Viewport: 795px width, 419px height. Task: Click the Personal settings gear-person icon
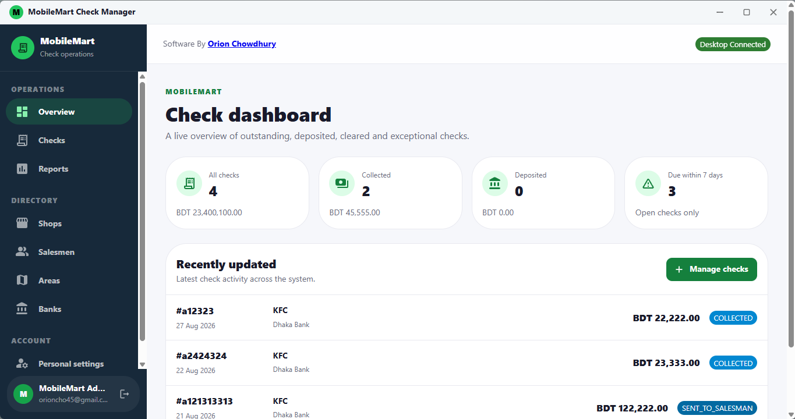click(22, 364)
